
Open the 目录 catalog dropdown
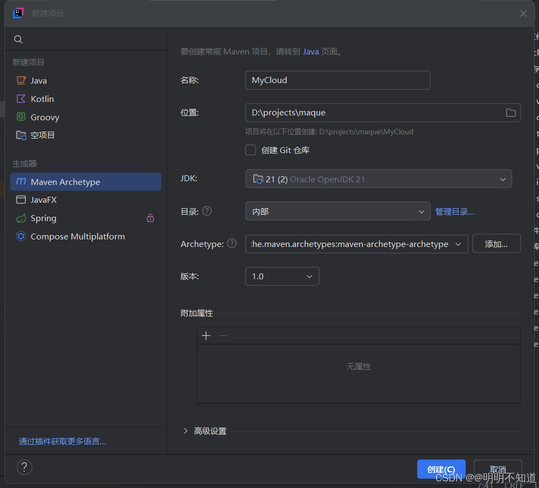tap(337, 211)
